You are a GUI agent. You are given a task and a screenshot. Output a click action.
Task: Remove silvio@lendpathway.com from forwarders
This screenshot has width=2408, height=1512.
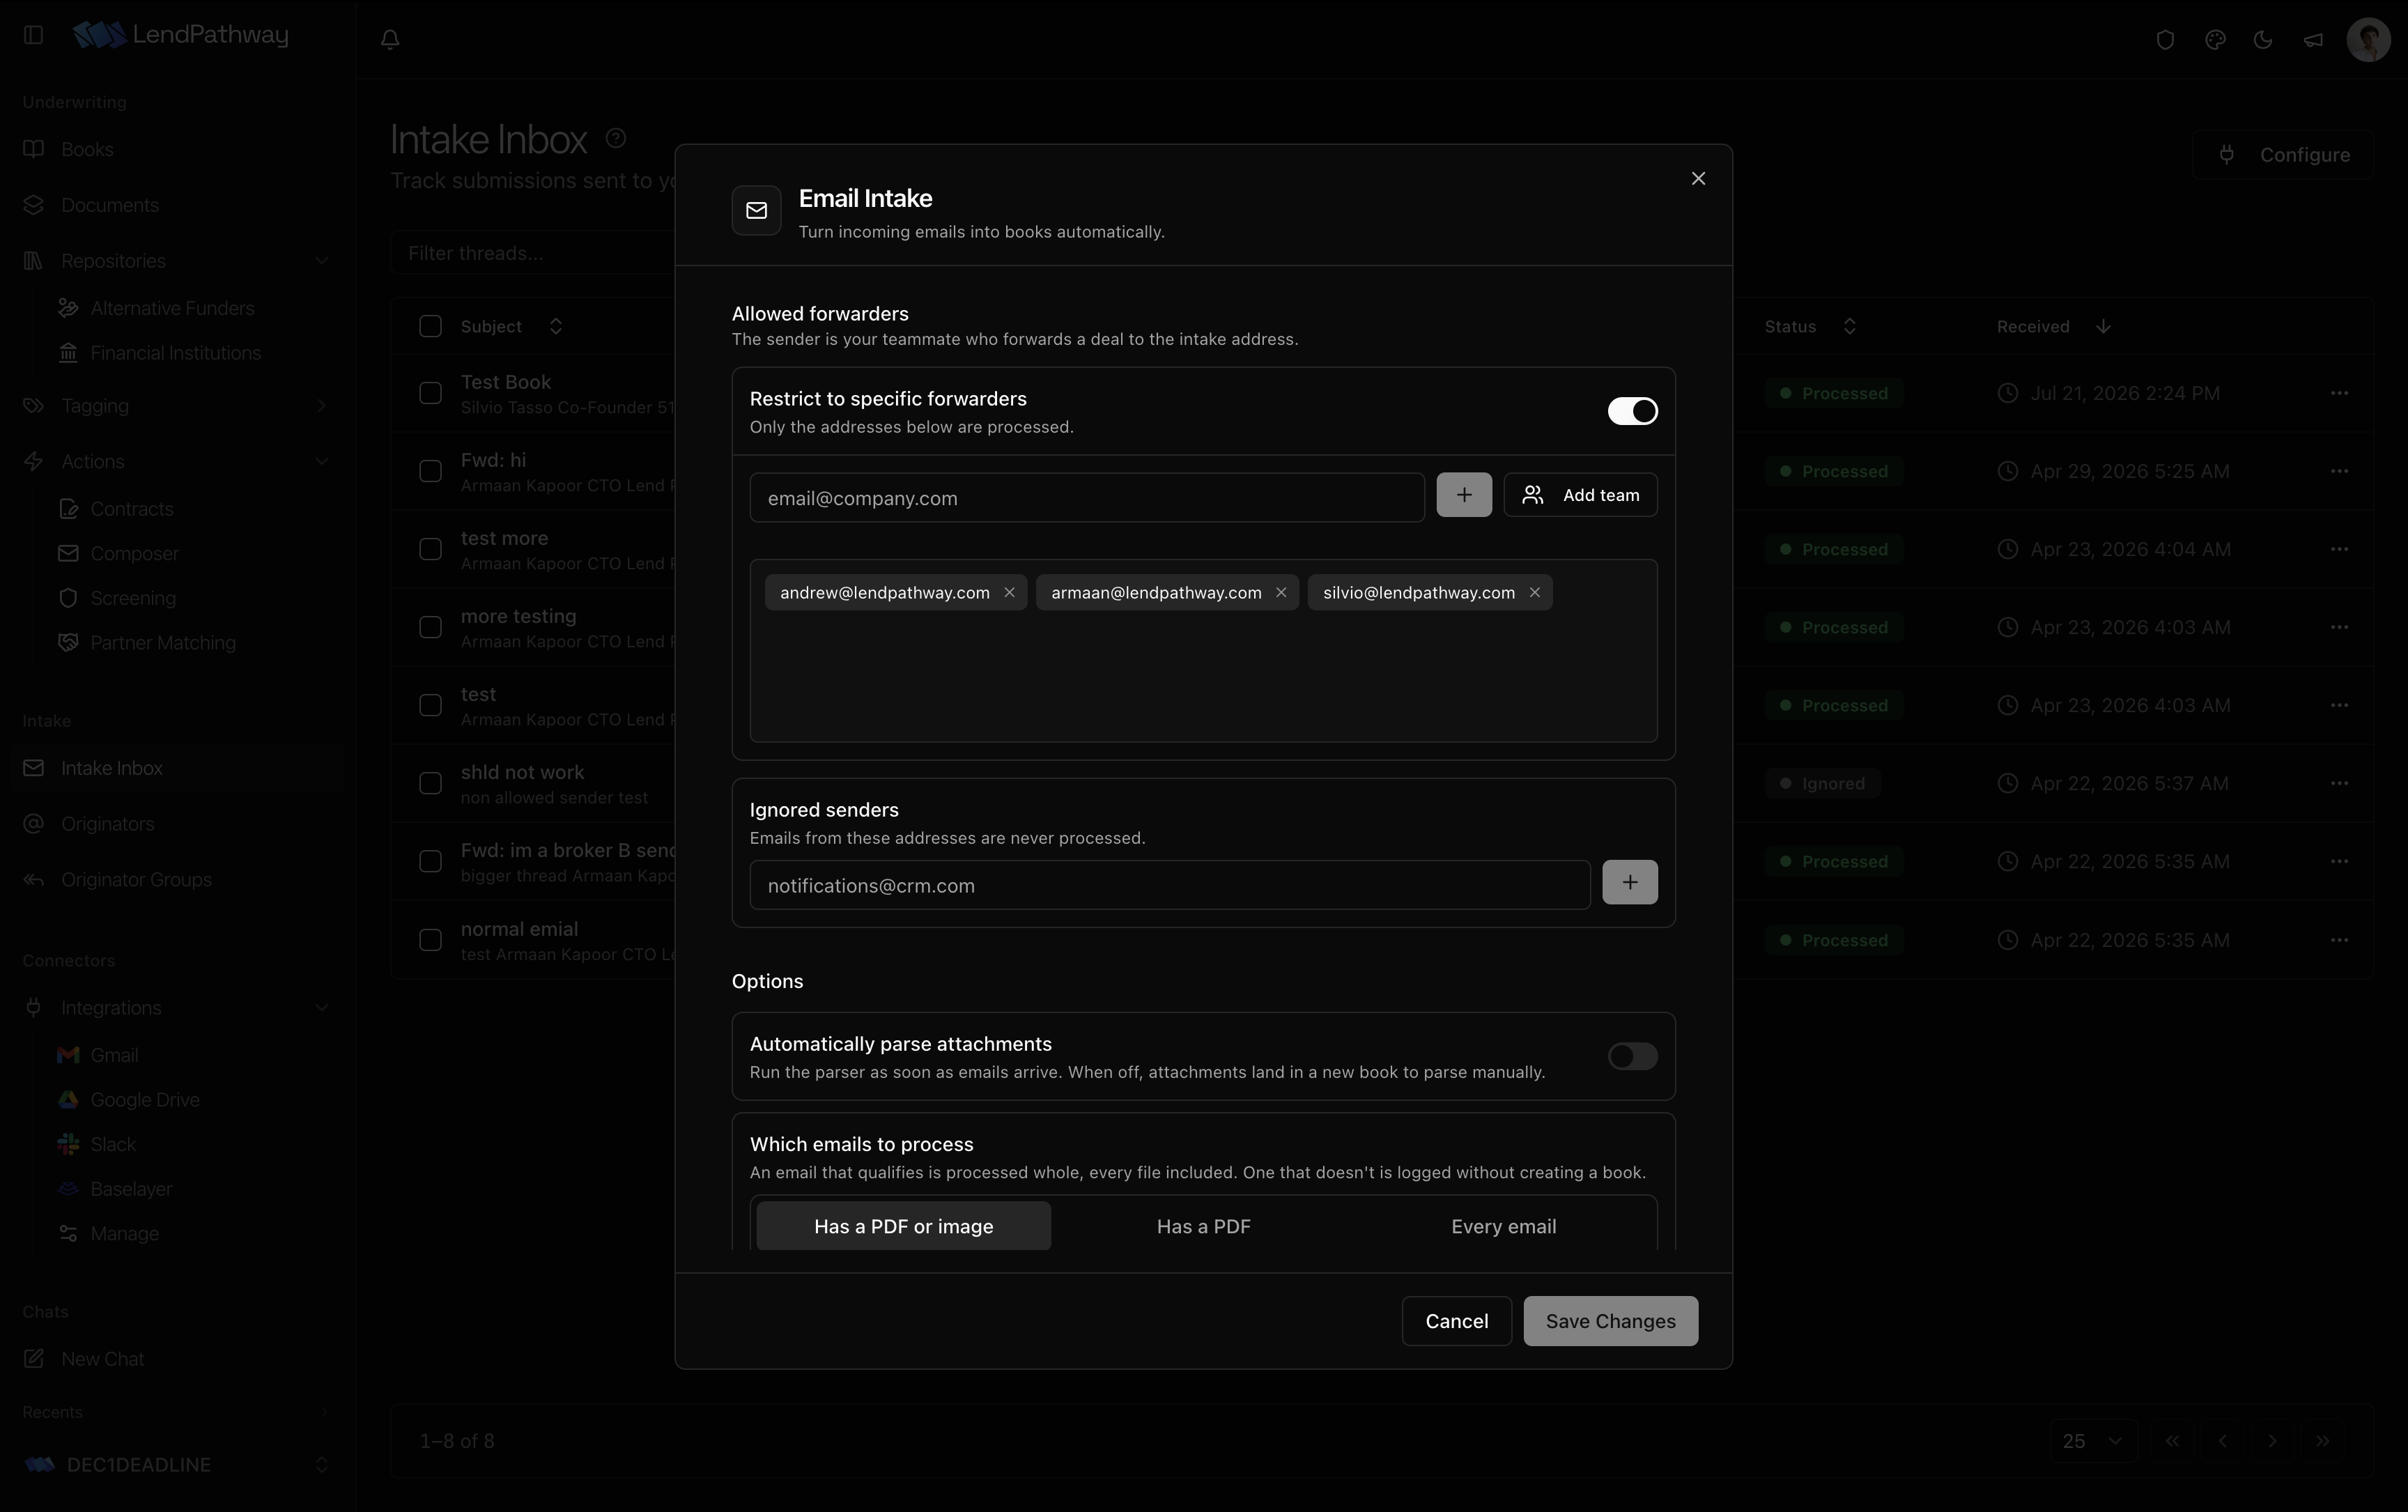[1534, 592]
